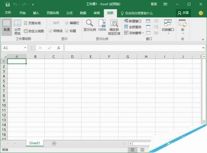
Task: Click View Side by Side icon
Action: point(156,21)
